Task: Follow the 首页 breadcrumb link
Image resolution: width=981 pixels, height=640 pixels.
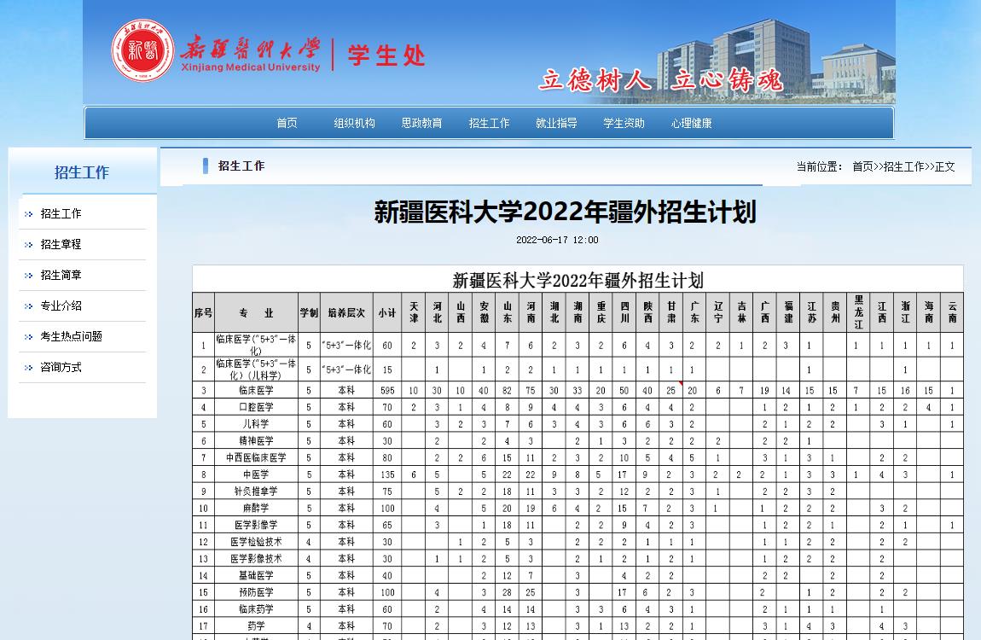Action: (x=862, y=166)
